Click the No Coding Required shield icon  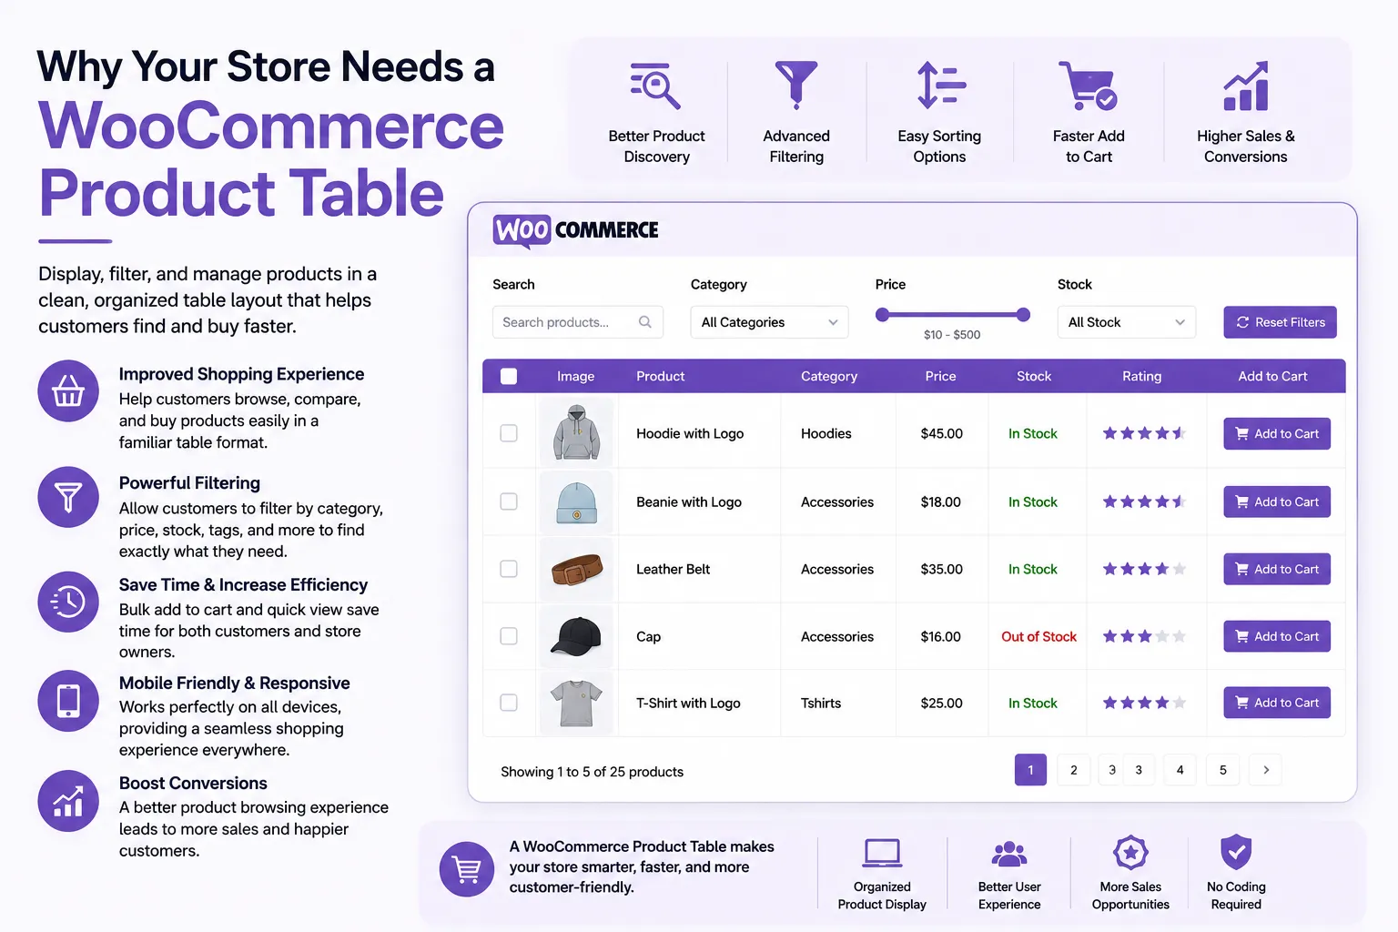coord(1236,853)
